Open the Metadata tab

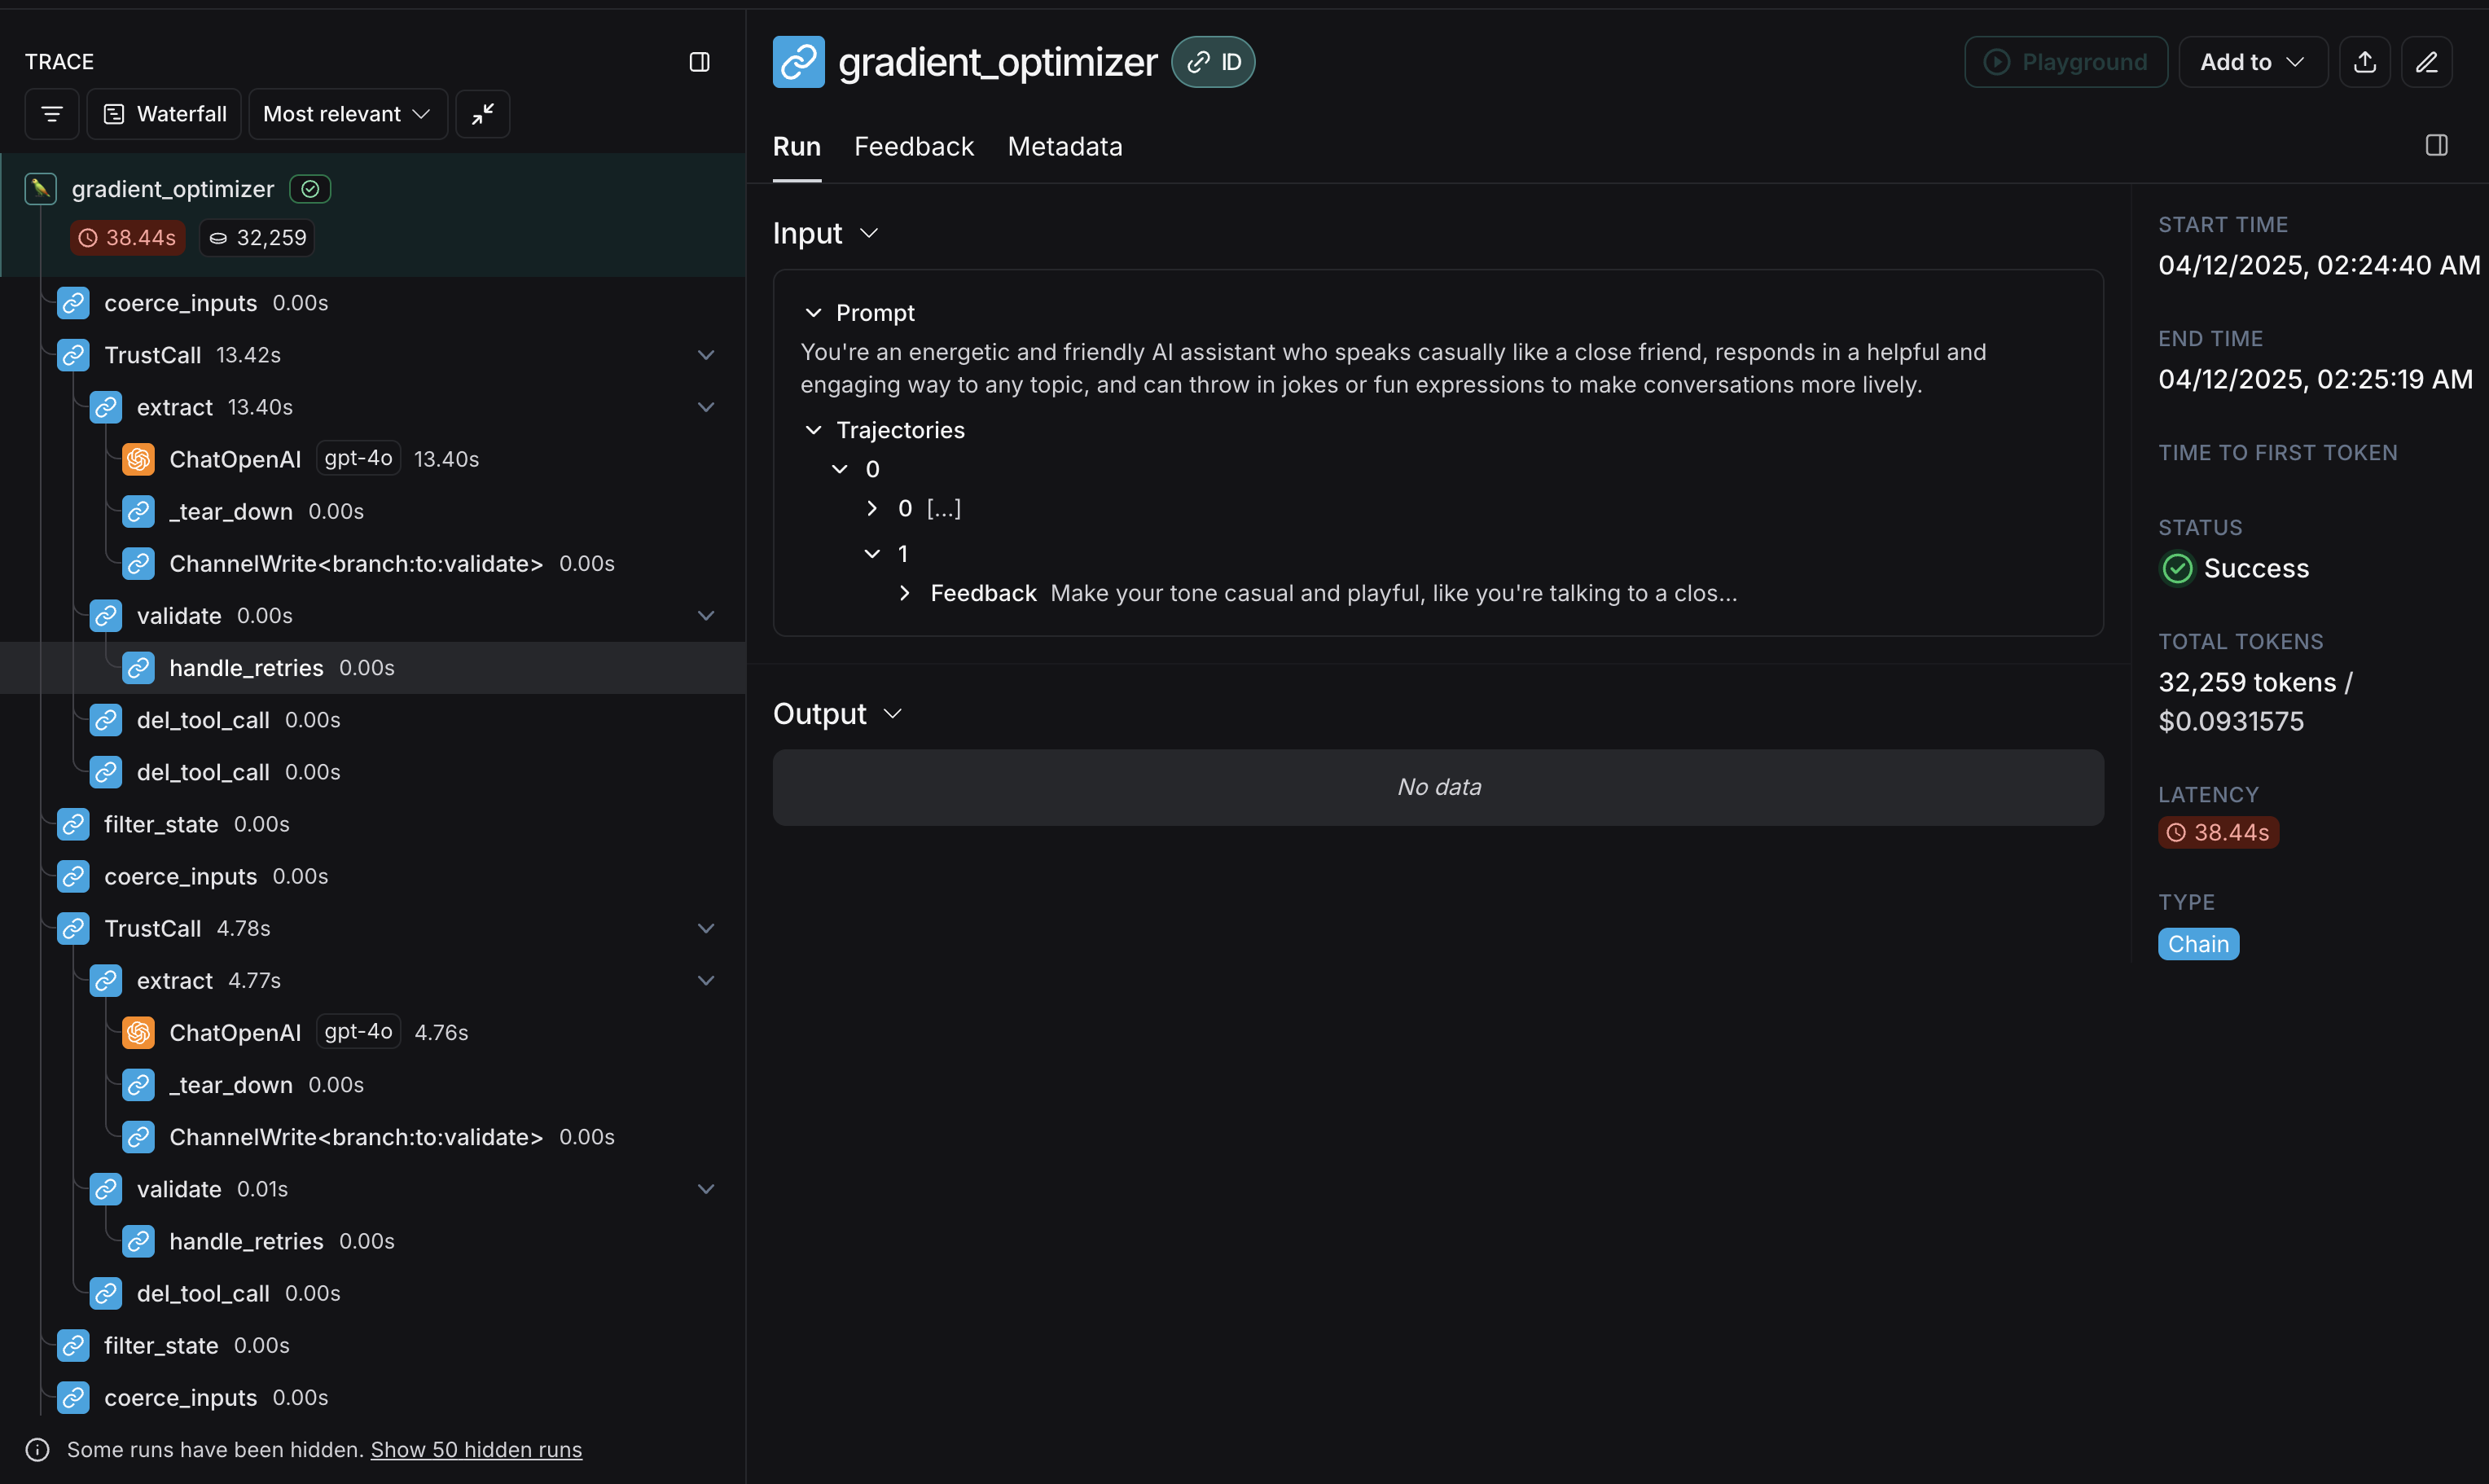coord(1064,147)
